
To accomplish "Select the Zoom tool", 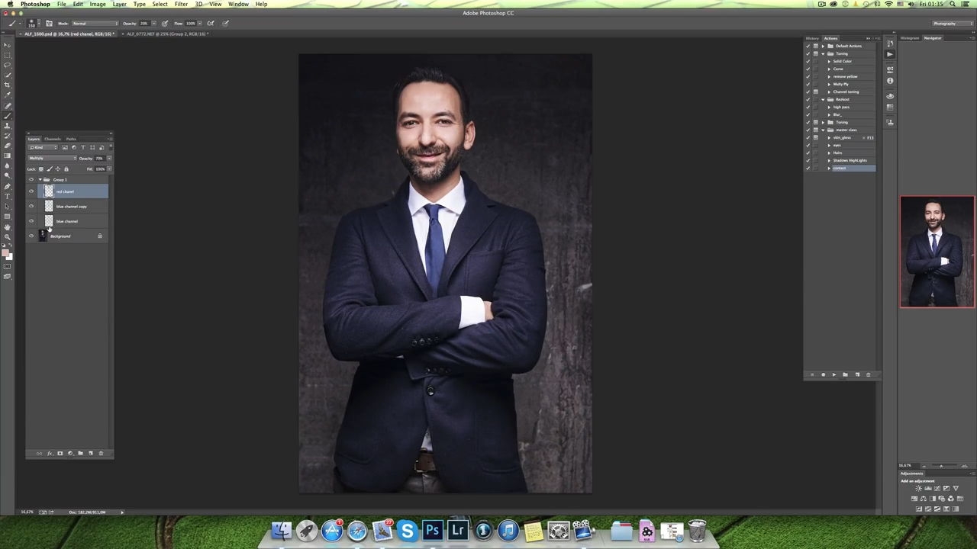I will tap(8, 236).
